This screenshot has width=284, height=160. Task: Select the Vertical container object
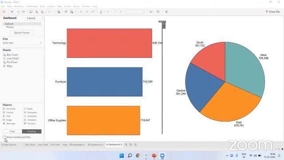(8, 112)
